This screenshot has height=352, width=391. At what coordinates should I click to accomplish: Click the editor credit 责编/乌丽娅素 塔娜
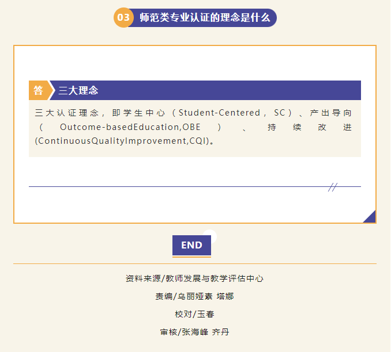coord(194,296)
